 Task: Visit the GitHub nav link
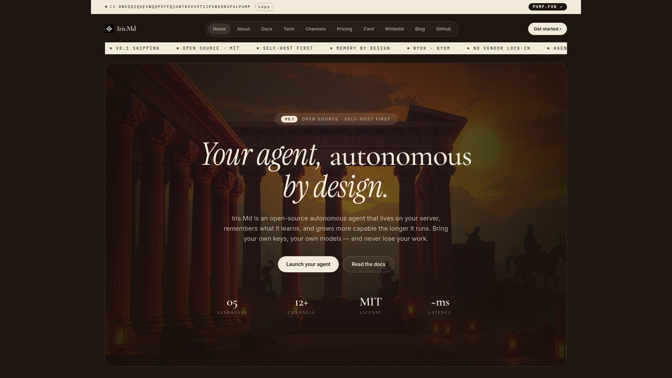[443, 29]
